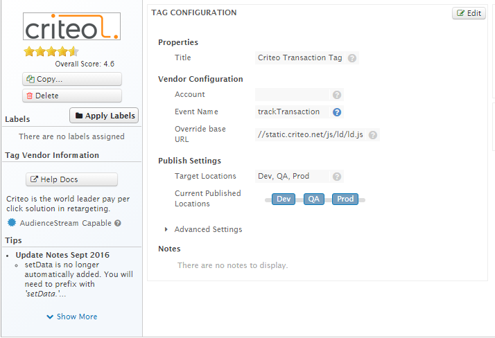Click the Prod published location badge

pos(345,199)
